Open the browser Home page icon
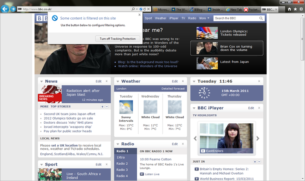Screen dimensions: 305x181 pyautogui.click(x=289, y=9)
